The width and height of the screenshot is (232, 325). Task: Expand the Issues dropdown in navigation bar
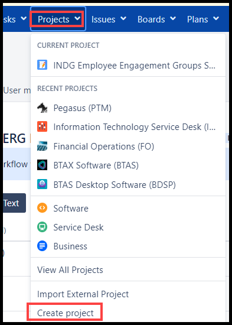(x=109, y=19)
